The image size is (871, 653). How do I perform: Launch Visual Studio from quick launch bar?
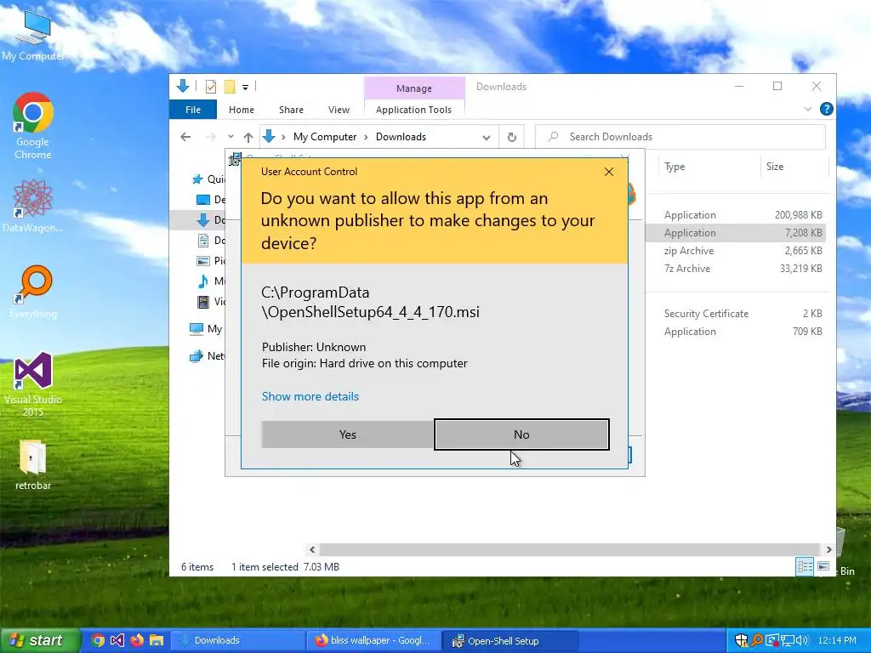coord(117,640)
